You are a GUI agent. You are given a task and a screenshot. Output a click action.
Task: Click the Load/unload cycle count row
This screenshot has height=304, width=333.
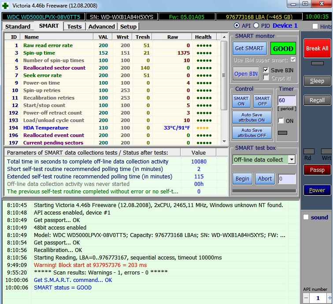click(x=112, y=120)
